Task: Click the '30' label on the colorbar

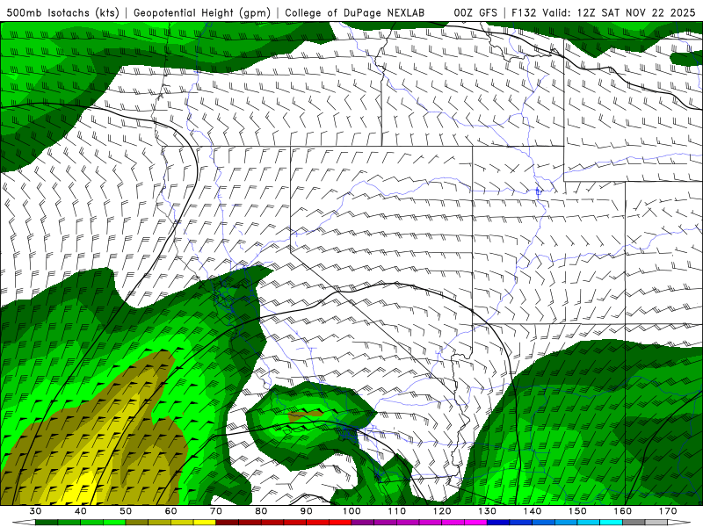Action: coord(35,511)
